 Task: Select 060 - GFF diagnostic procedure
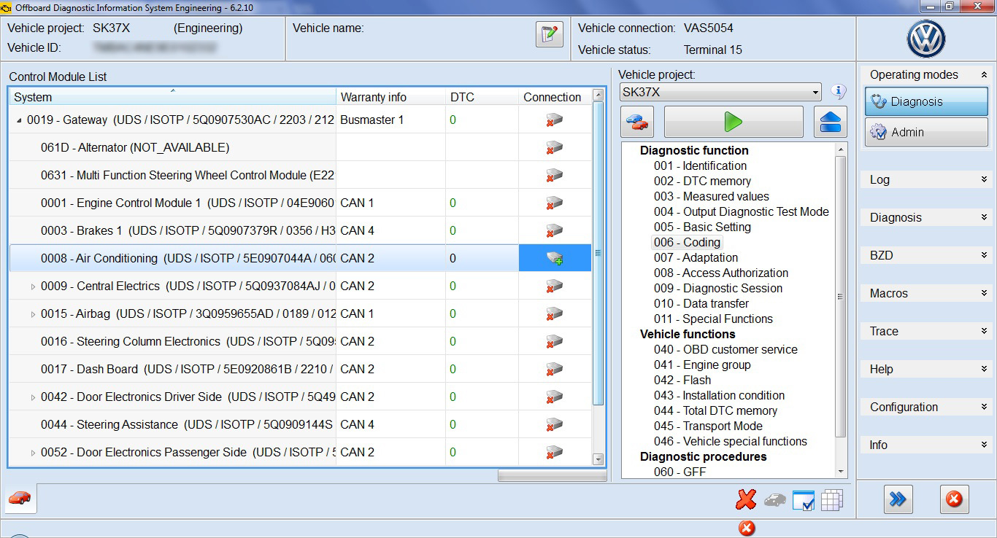(x=680, y=472)
